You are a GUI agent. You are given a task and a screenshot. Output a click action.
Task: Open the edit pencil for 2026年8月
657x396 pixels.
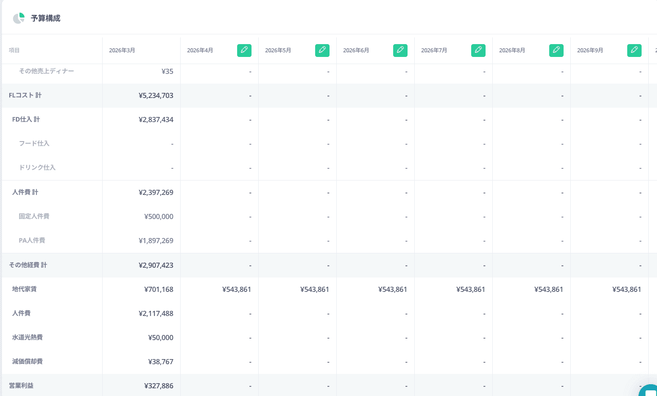coord(556,50)
